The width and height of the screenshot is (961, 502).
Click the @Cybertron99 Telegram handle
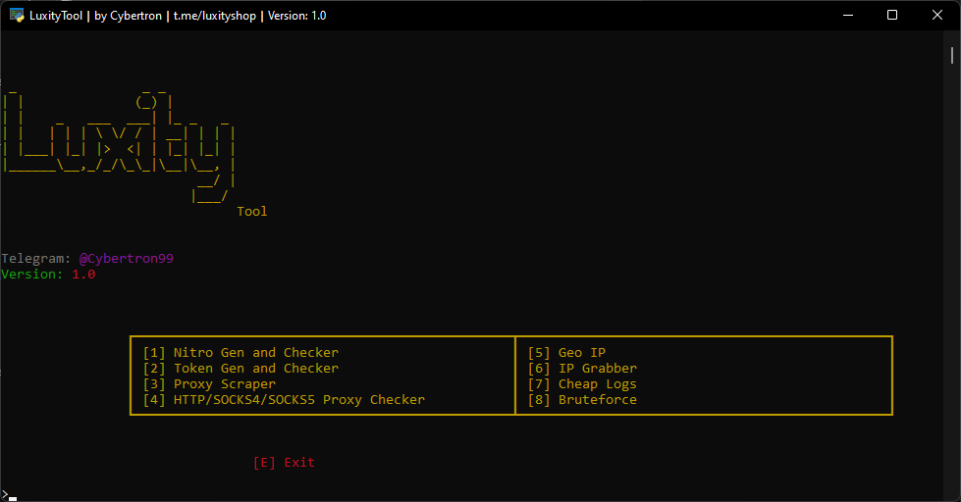pos(127,259)
